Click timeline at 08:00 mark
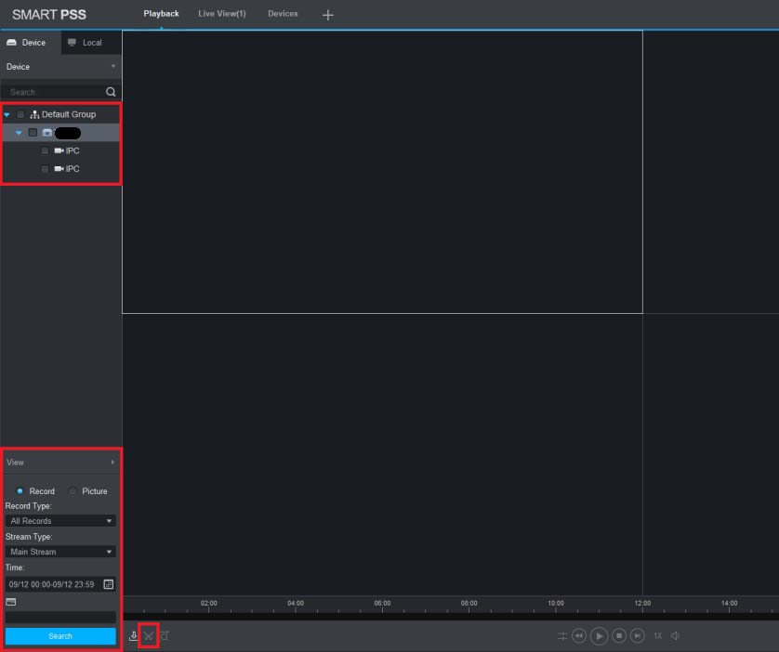This screenshot has height=652, width=779. [469, 604]
